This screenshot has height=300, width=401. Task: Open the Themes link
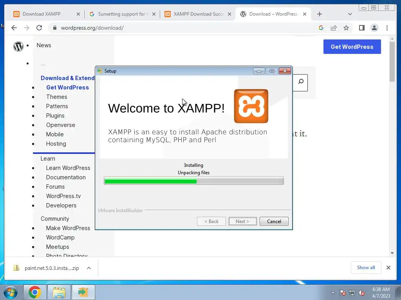click(56, 97)
